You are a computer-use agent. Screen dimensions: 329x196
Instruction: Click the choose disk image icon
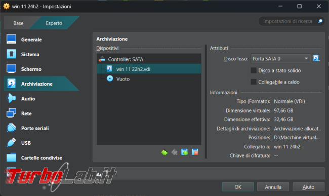(x=316, y=58)
